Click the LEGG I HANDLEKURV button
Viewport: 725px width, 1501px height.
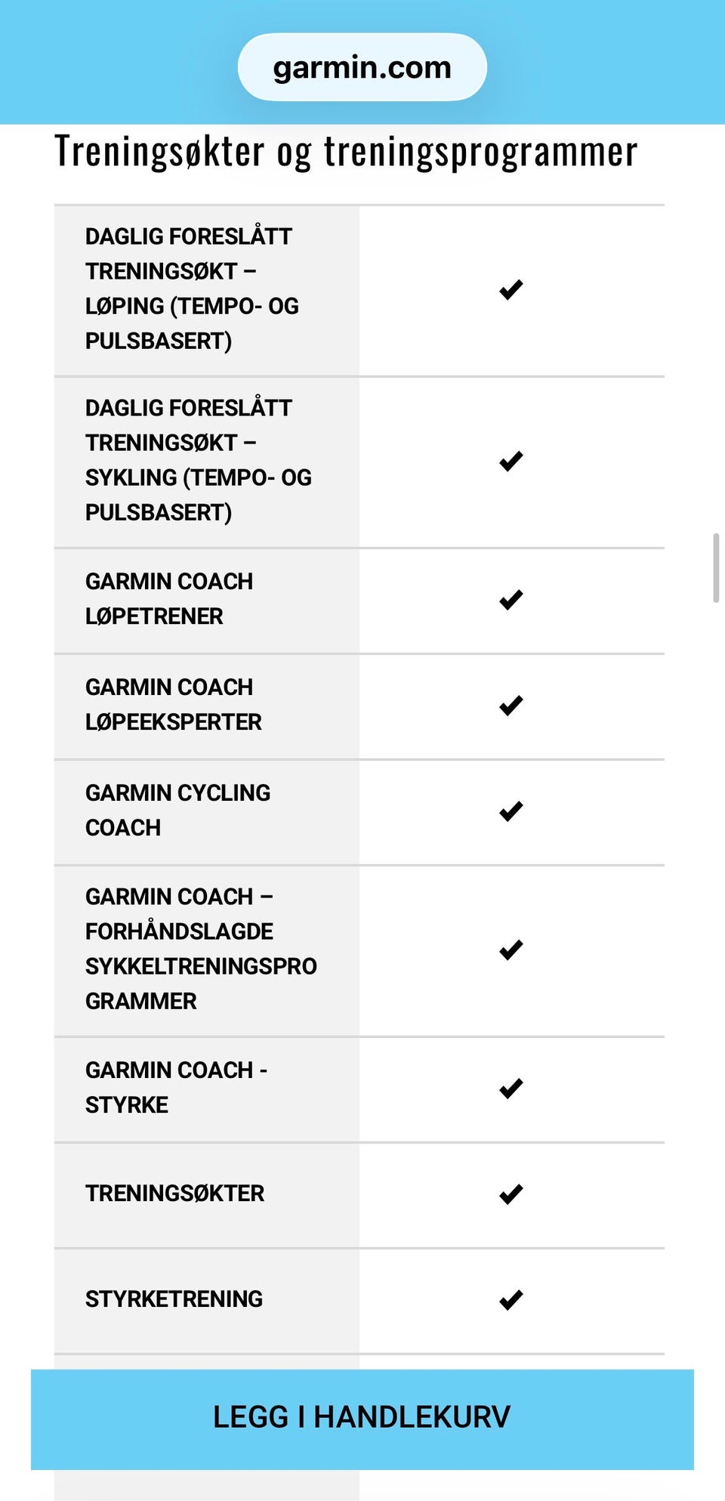(x=362, y=1419)
